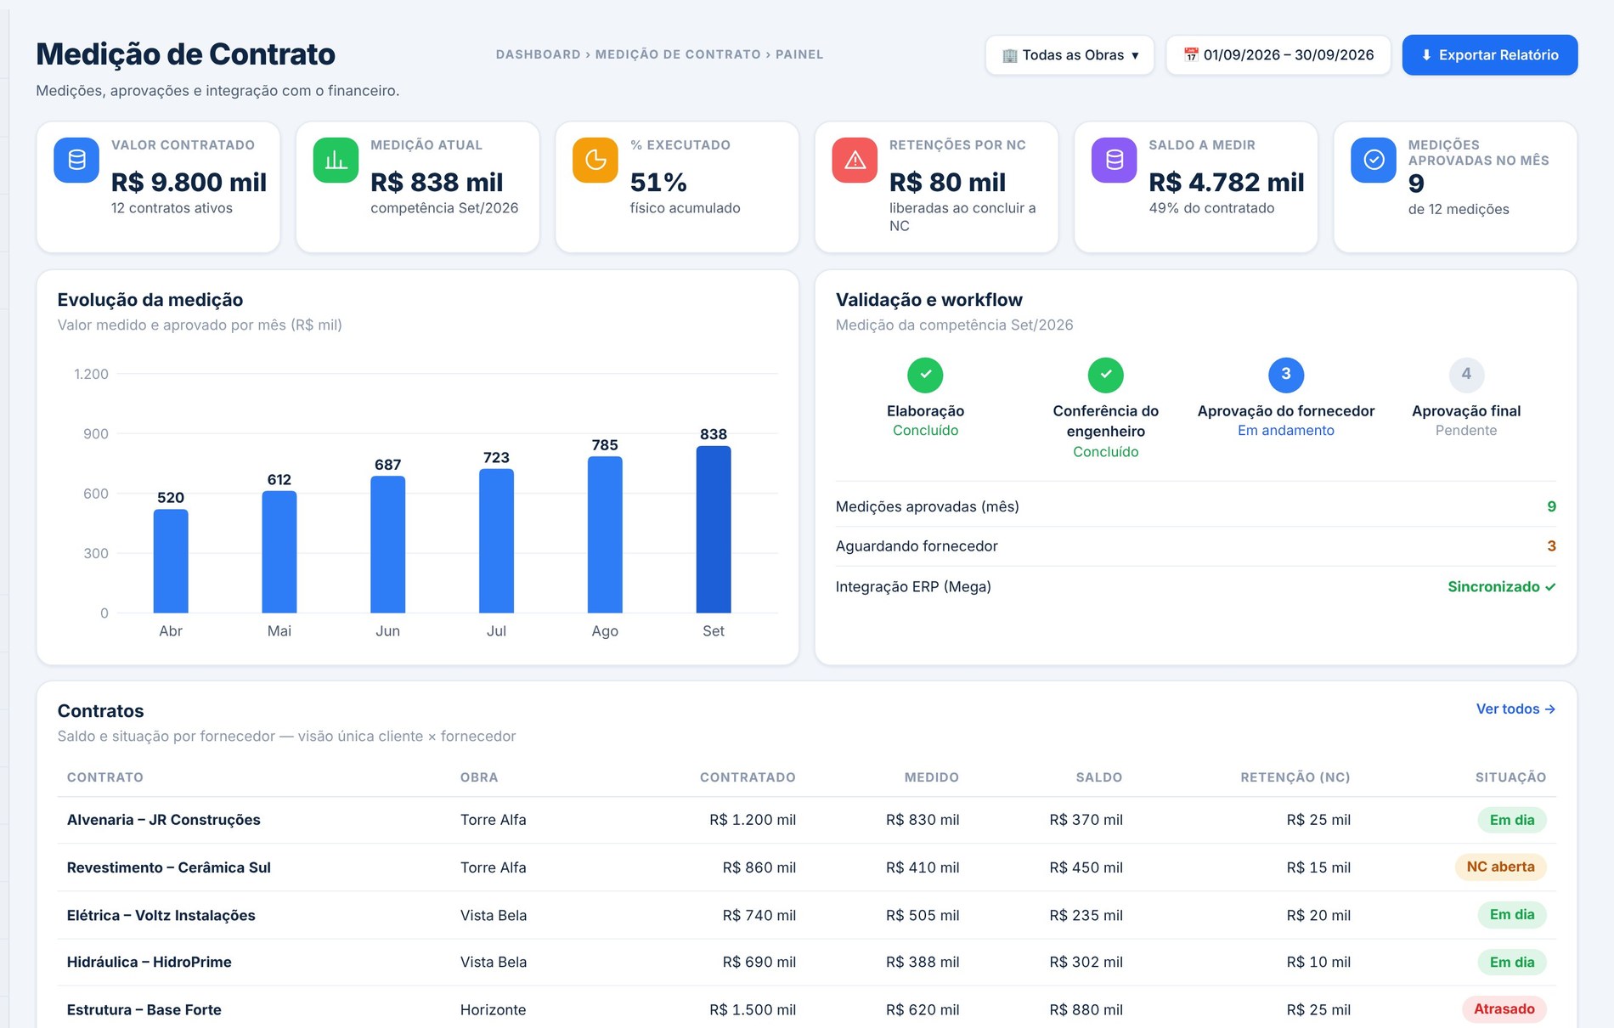
Task: Open contract Alvenaria – JR Construções
Action: click(x=164, y=820)
